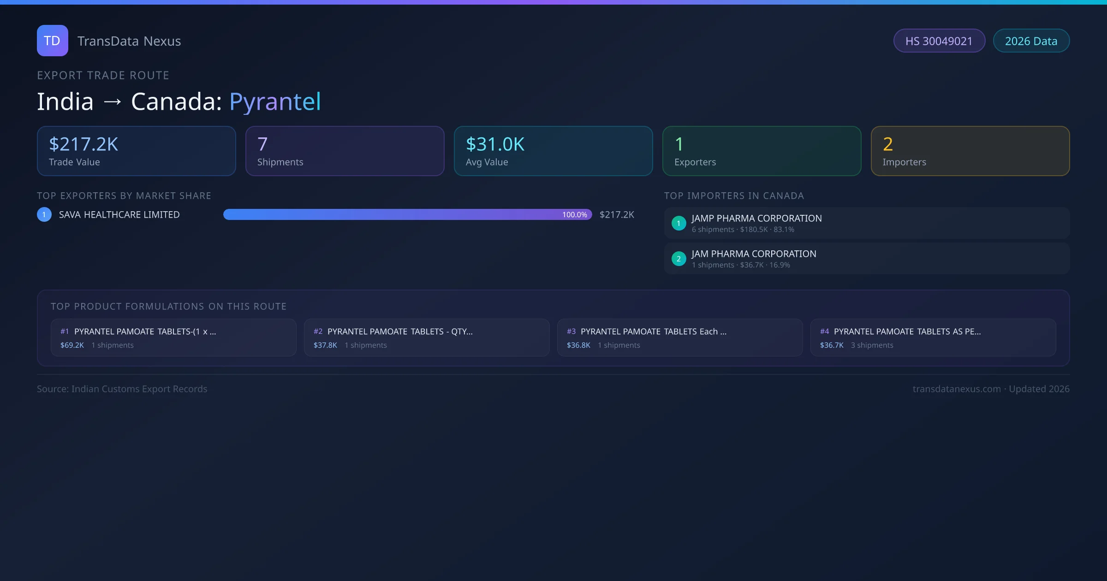Click rank 2 badge beside JAM PHARMA
Viewport: 1107px width, 581px height.
tap(678, 259)
